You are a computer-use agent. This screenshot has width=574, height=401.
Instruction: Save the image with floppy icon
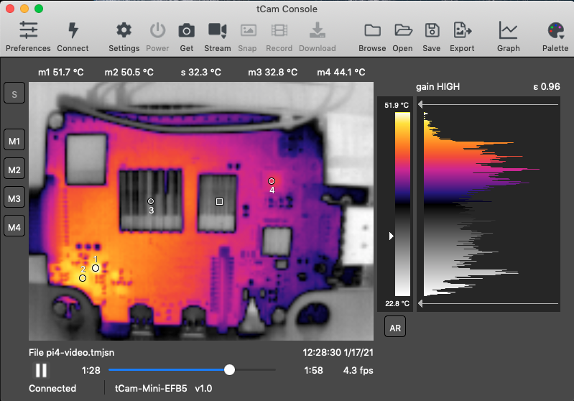click(432, 31)
